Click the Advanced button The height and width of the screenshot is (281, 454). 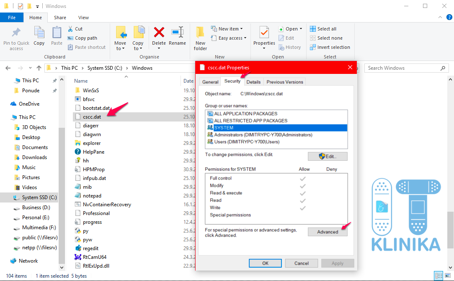pyautogui.click(x=328, y=232)
